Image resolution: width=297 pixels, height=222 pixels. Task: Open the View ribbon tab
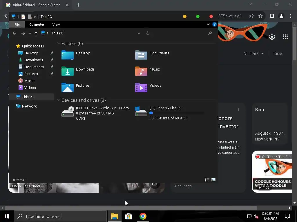pos(56,25)
